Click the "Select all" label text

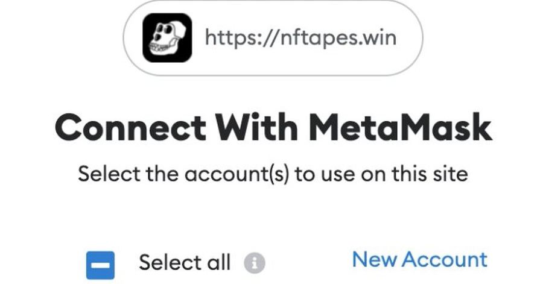tap(185, 263)
